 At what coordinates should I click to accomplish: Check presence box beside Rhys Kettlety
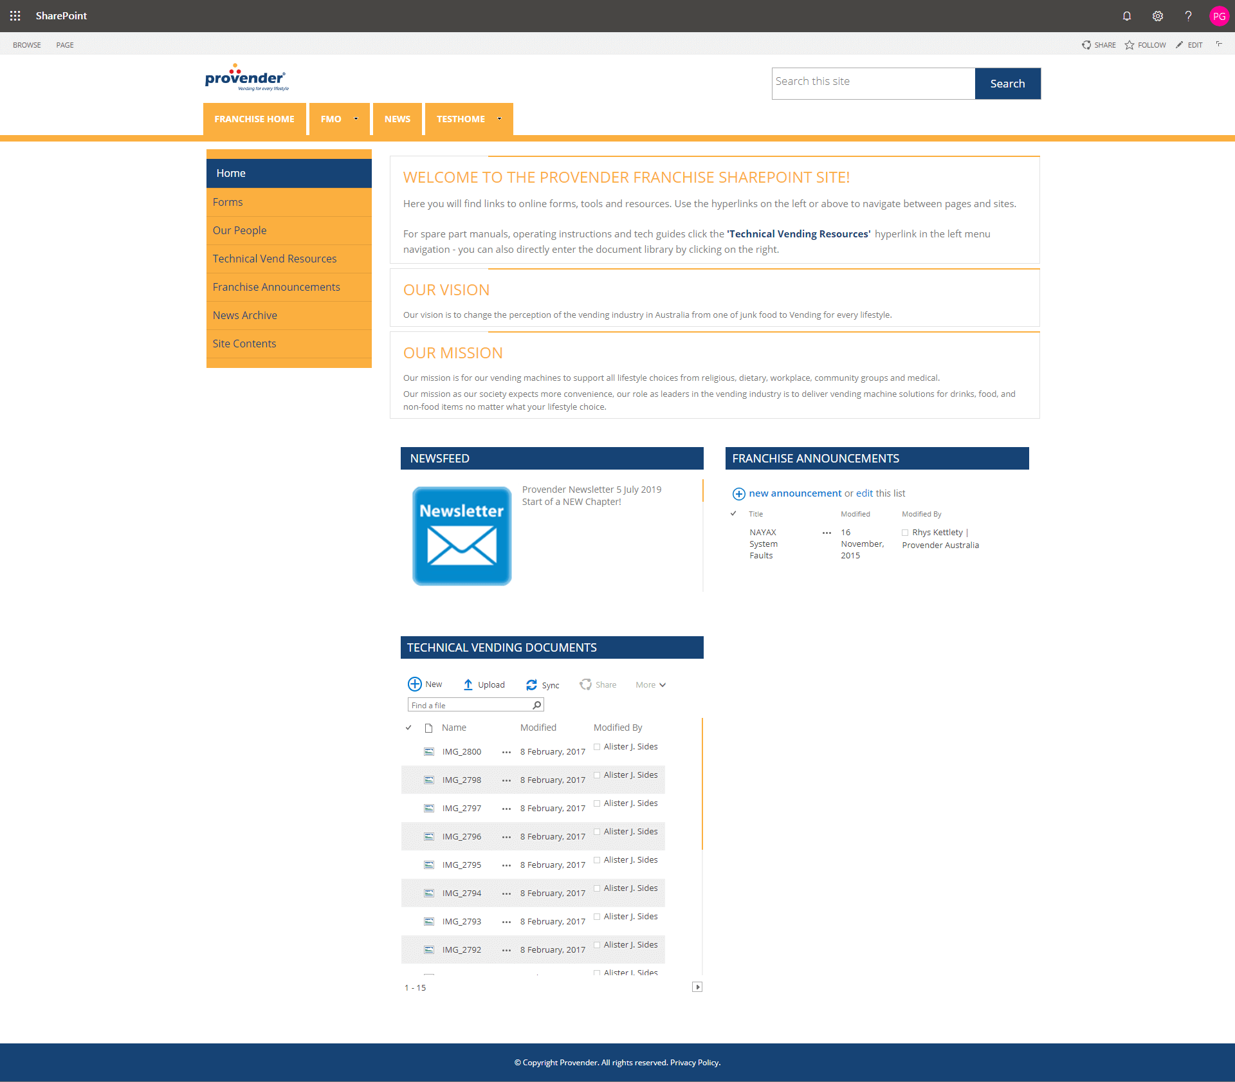pyautogui.click(x=905, y=533)
